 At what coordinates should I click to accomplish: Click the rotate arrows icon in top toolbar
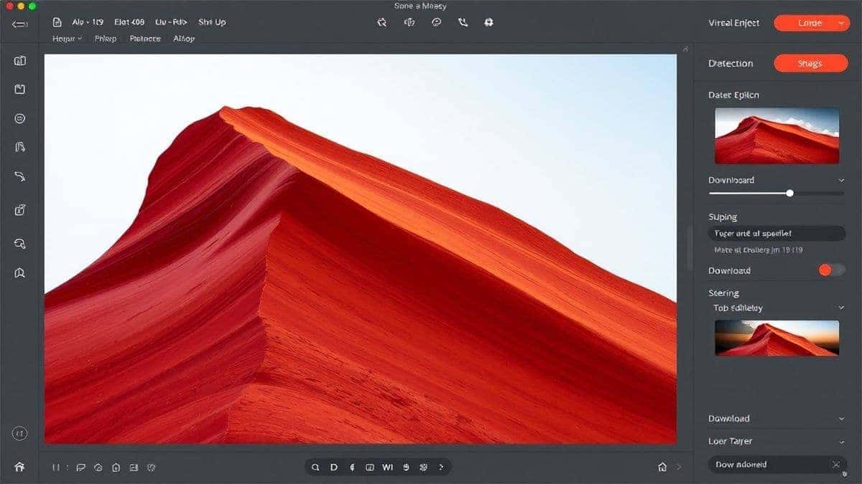(382, 22)
